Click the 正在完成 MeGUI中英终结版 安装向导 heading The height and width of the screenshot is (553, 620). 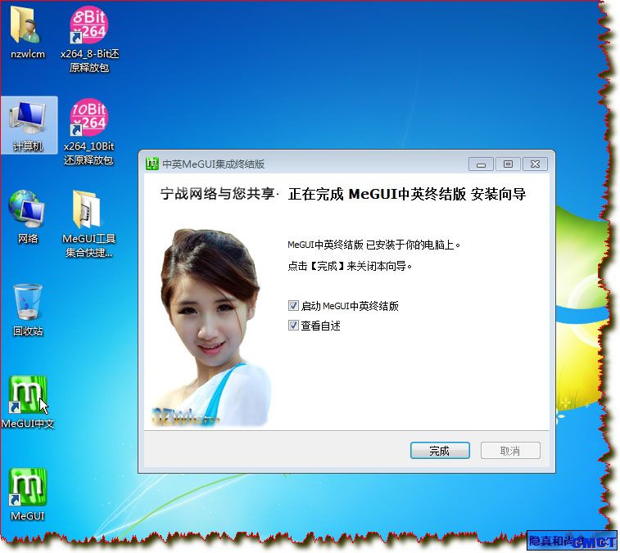click(407, 195)
